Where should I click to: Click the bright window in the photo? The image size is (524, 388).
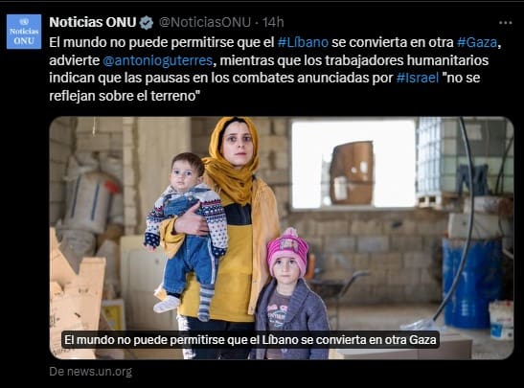[353, 165]
